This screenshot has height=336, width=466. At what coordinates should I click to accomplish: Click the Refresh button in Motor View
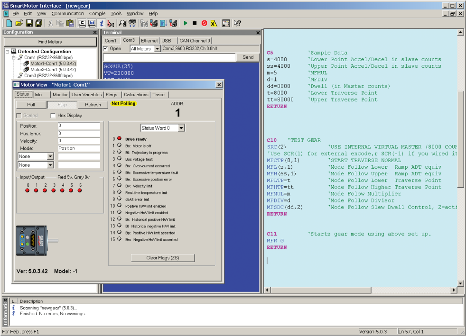[93, 104]
